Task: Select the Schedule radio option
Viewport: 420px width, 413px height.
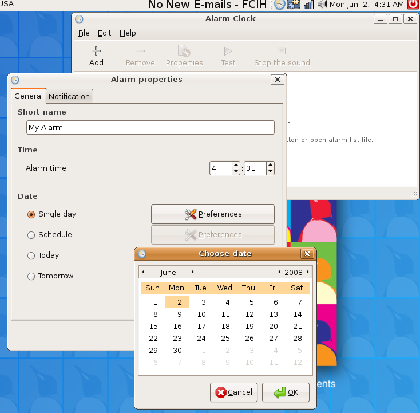Action: click(x=31, y=235)
